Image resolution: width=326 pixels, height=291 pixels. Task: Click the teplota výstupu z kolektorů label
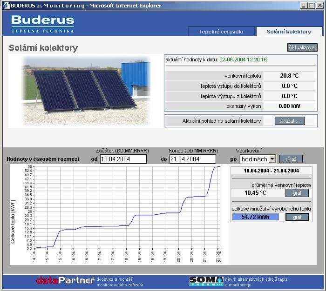(231, 96)
